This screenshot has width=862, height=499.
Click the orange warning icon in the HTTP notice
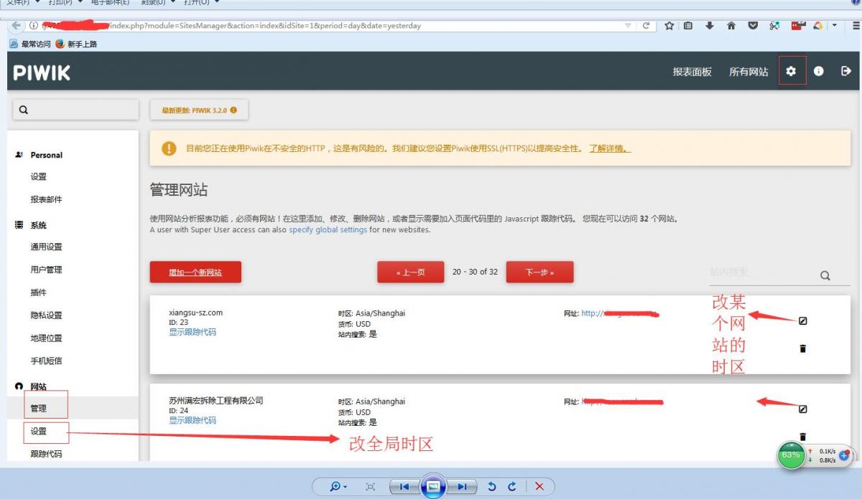169,148
